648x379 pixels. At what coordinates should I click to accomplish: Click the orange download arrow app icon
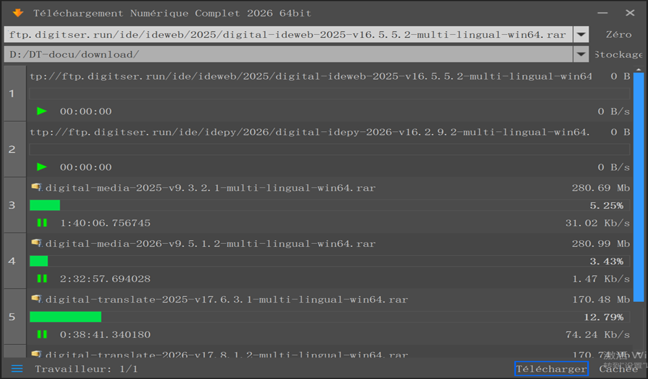coord(18,13)
